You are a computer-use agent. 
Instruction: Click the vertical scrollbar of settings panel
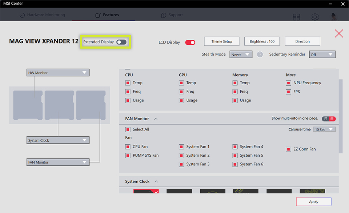coord(341,116)
